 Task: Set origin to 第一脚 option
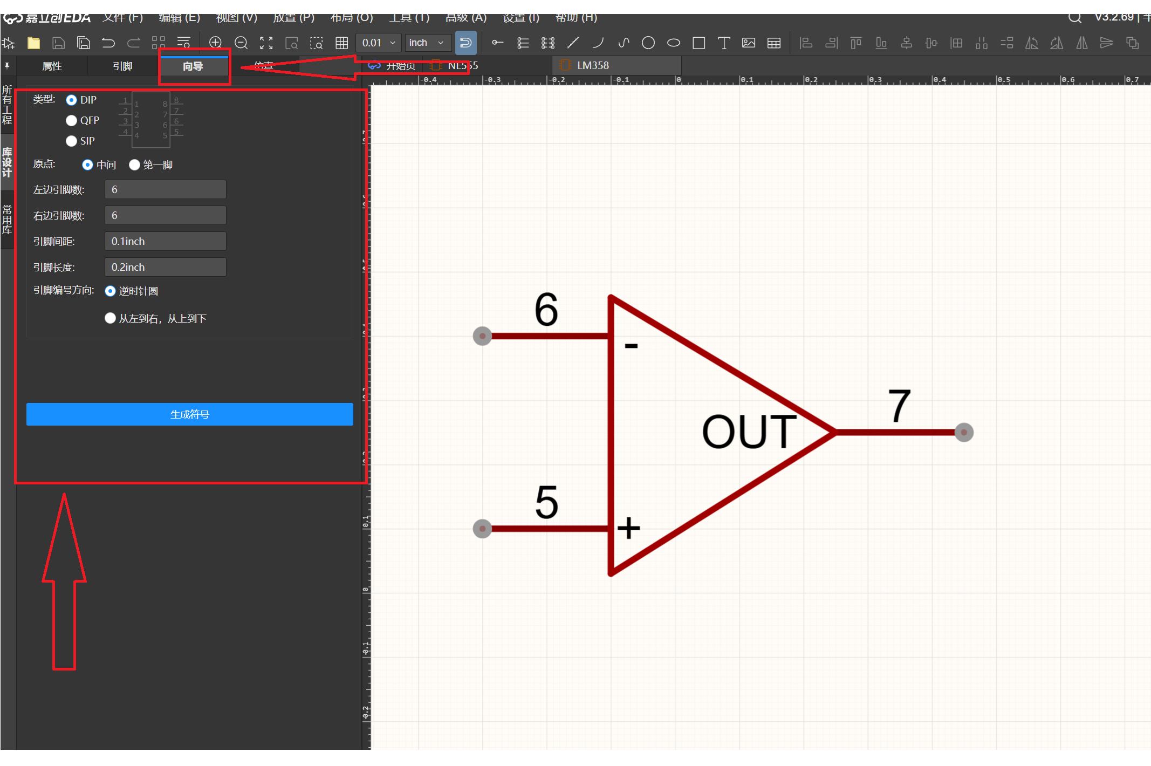click(x=135, y=165)
